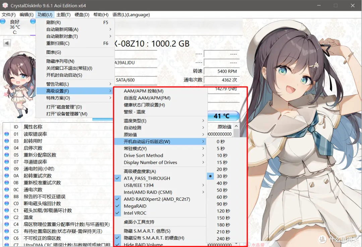
Task: Click status circle for attribute 0C 通电次数
Action: (x=7, y=189)
